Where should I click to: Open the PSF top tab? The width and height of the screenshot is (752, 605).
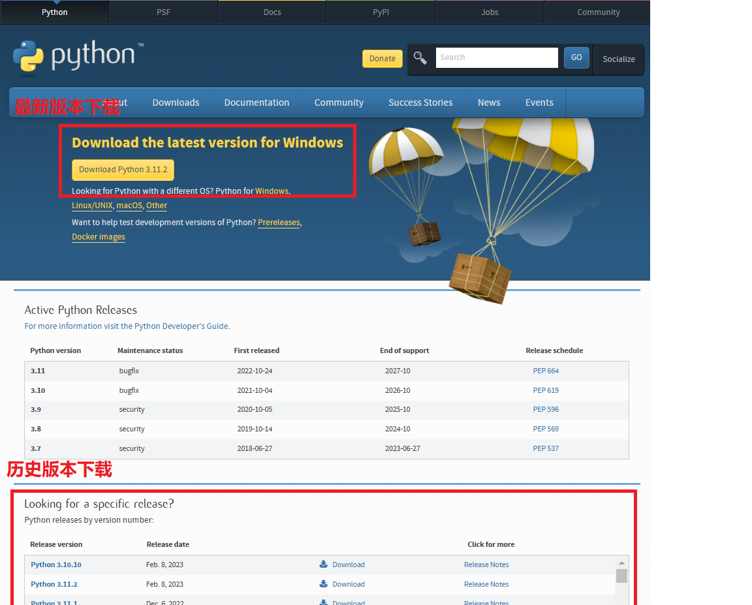pyautogui.click(x=164, y=12)
